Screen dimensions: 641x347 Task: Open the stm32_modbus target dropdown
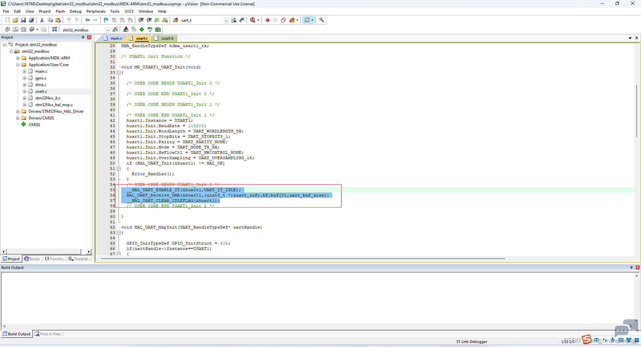click(108, 30)
